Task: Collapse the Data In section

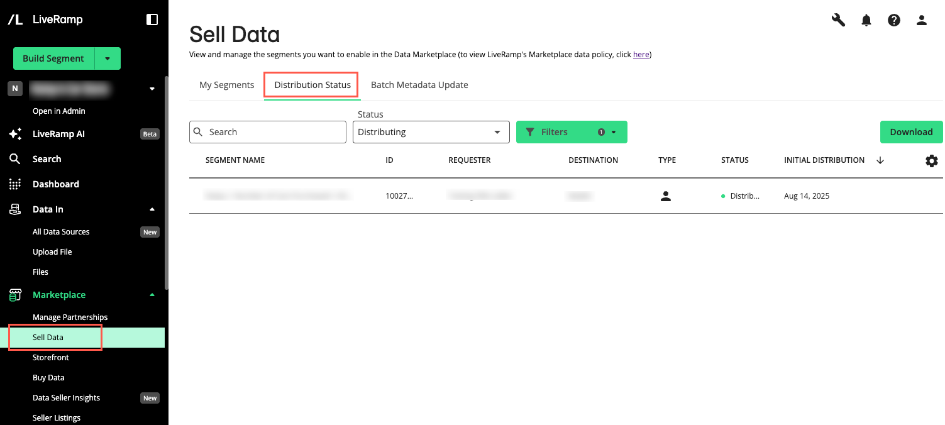Action: tap(152, 209)
